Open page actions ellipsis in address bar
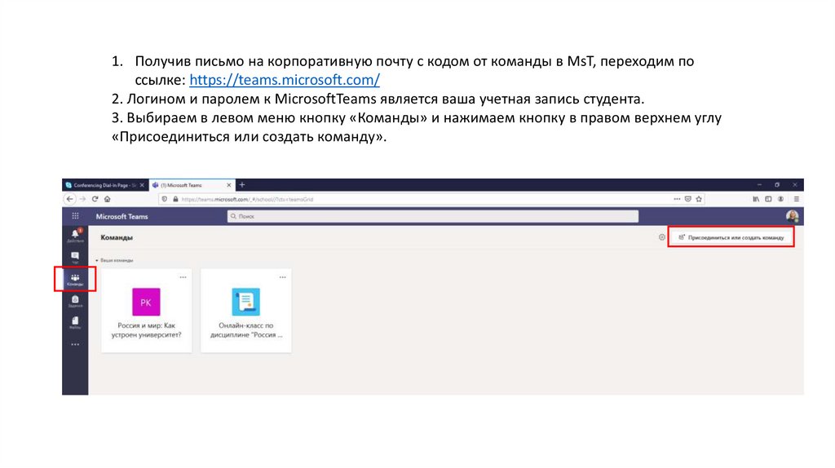This screenshot has height=468, width=835. tap(677, 199)
